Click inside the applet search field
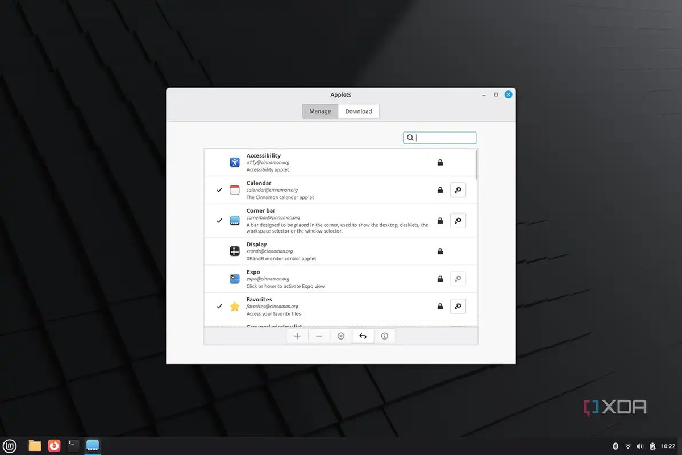Screen dimensions: 682x455 [440, 138]
